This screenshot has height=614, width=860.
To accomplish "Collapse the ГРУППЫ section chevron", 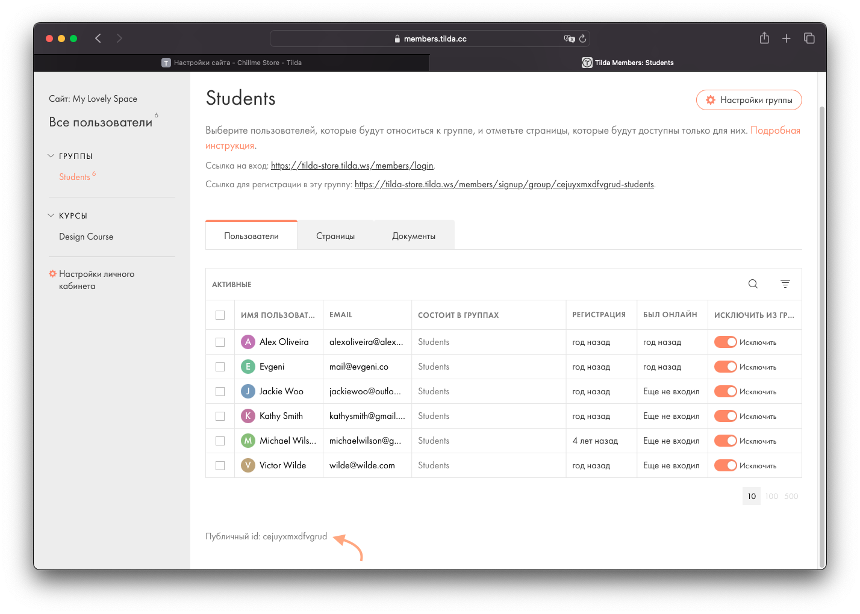I will click(51, 156).
